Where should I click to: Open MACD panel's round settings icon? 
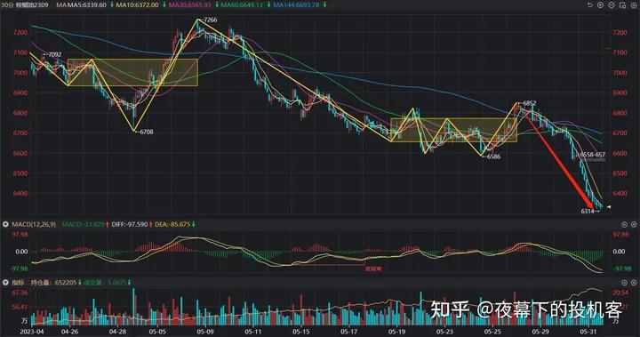point(624,224)
